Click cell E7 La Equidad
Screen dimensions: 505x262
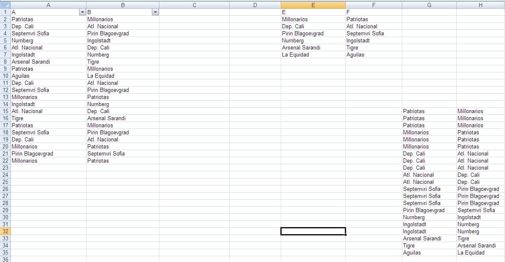pyautogui.click(x=313, y=54)
